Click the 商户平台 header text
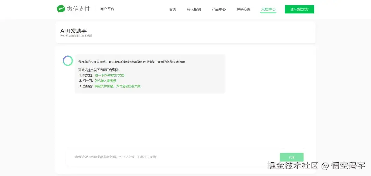The width and height of the screenshot is (371, 176). (107, 9)
